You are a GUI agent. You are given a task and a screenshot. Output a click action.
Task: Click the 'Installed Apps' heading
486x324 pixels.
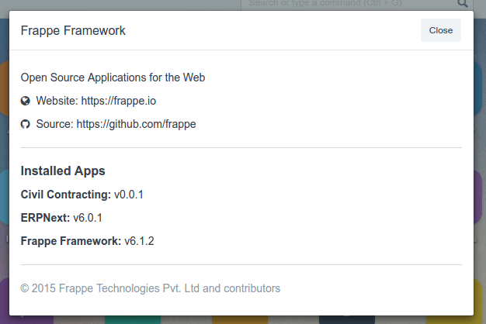tap(63, 171)
